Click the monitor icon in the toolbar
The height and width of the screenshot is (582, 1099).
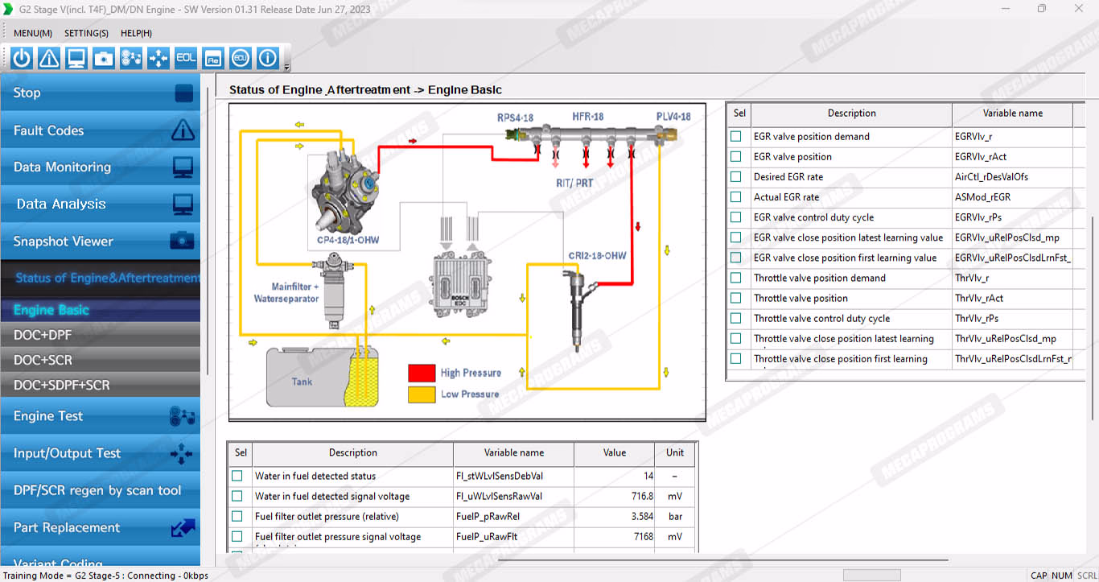(x=76, y=58)
